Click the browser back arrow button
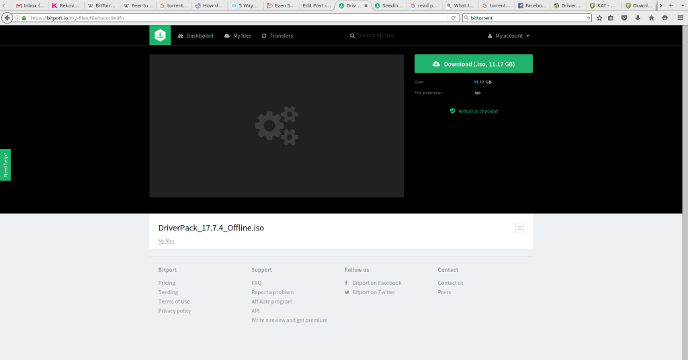The width and height of the screenshot is (688, 360). [x=7, y=18]
